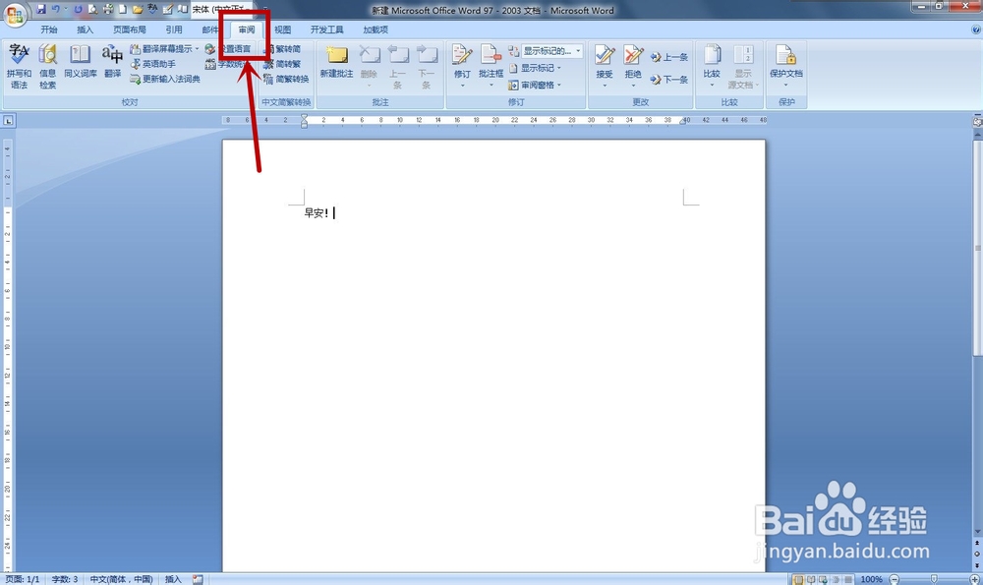Open the 开发工具 Developer tab
983x585 pixels.
point(326,29)
